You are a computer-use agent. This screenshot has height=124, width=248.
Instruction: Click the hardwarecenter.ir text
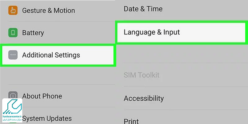(12, 117)
